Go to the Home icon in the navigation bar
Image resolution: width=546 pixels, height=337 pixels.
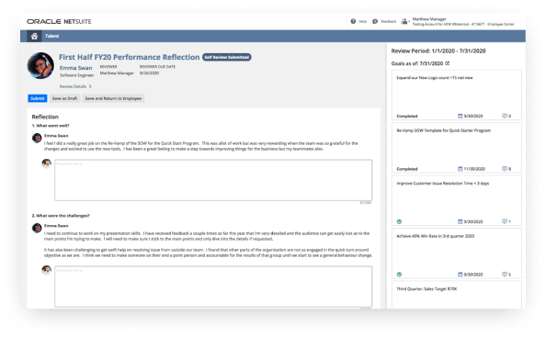pyautogui.click(x=34, y=36)
